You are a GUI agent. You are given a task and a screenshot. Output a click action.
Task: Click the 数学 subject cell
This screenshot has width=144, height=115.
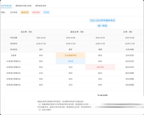point(70,50)
